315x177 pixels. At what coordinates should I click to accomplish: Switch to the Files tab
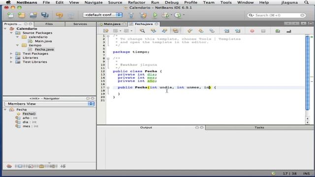(x=49, y=24)
